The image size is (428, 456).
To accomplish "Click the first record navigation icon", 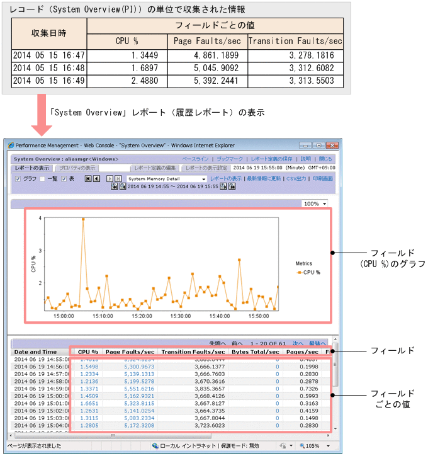I will click(87, 179).
